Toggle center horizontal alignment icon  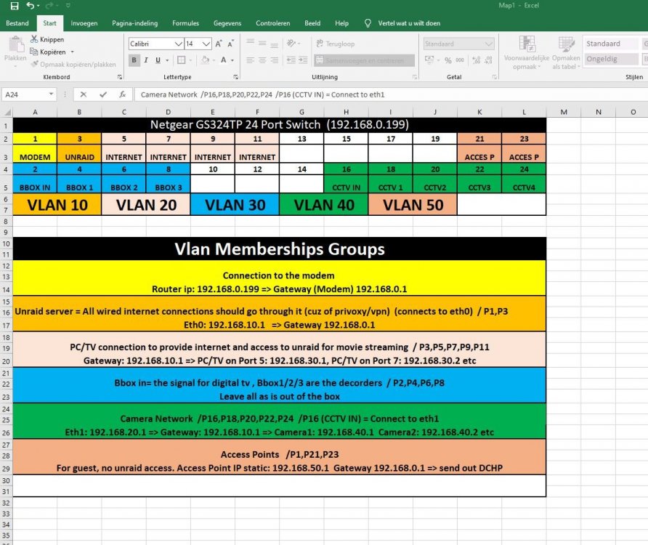(x=262, y=60)
